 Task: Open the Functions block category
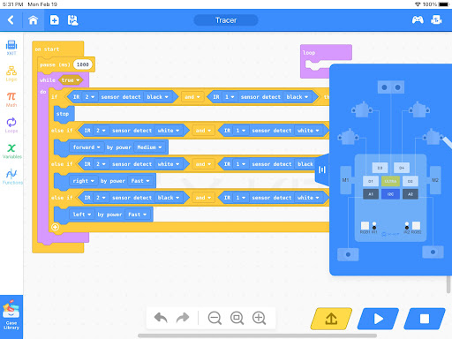(11, 177)
